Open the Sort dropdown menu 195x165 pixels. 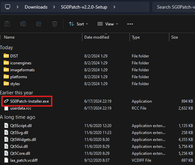click(78, 24)
